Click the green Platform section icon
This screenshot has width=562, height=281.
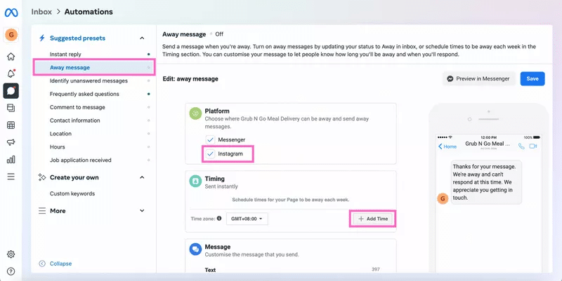coord(195,114)
